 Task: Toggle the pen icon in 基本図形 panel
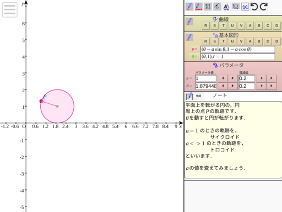tap(189, 38)
